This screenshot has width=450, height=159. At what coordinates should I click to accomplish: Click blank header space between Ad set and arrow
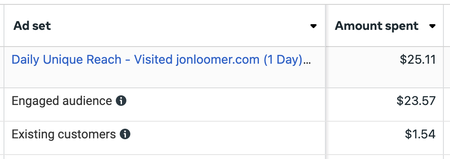pos(180,26)
